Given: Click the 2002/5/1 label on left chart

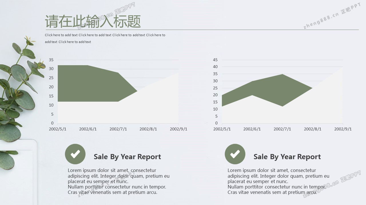Looking at the screenshot, I should 57,129.
